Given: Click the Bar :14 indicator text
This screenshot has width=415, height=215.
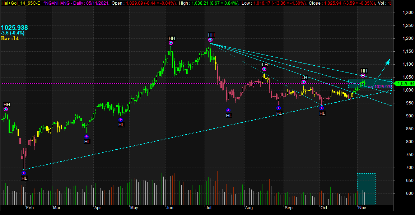Looking at the screenshot, I should [10, 38].
